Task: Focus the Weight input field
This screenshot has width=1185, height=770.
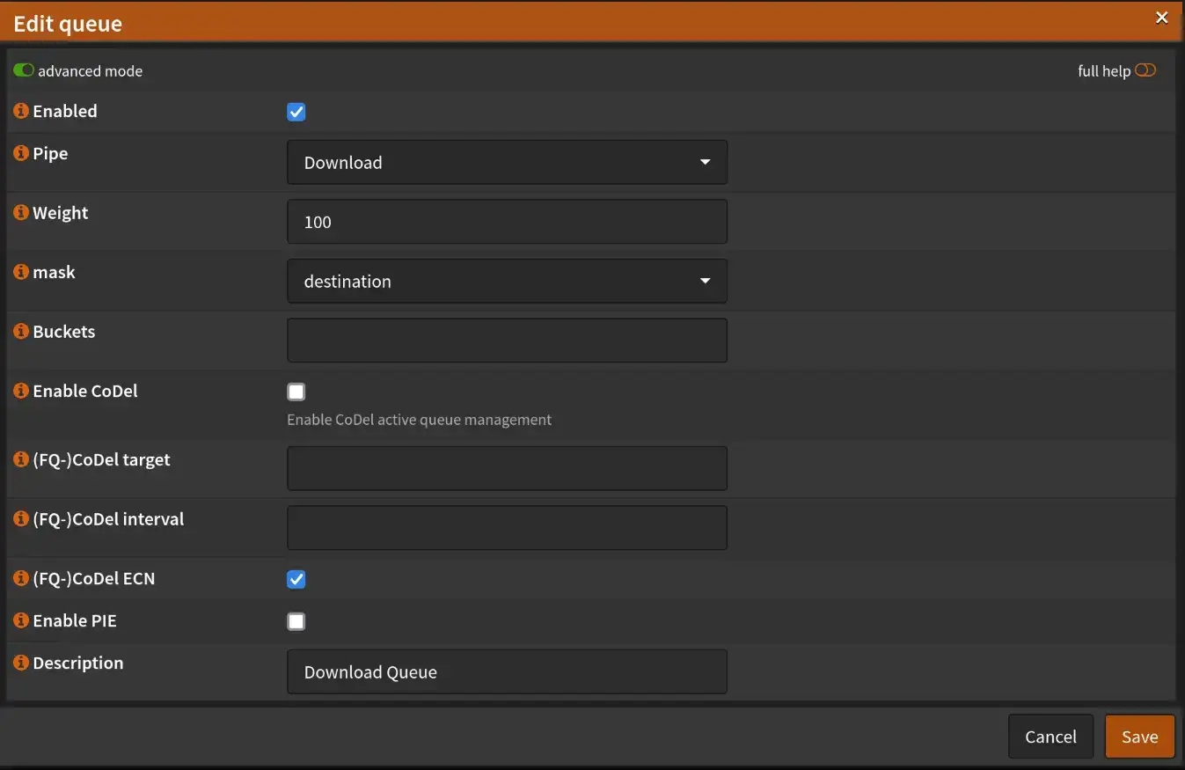Action: click(507, 222)
